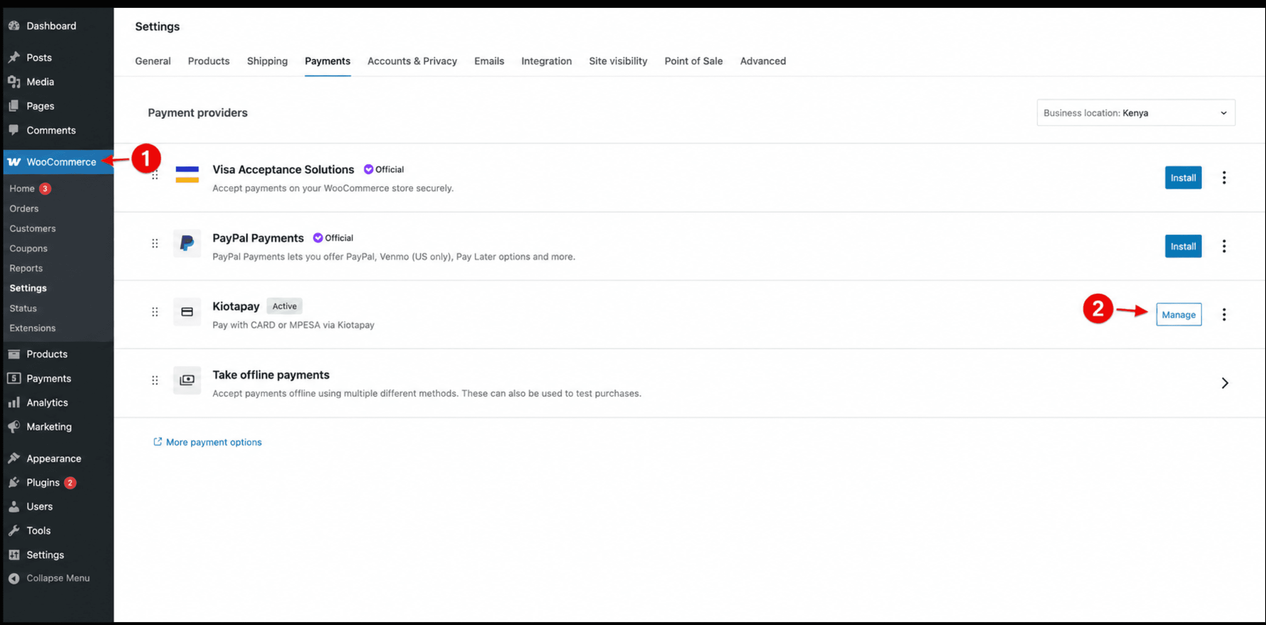Click the Payment providers heading
The width and height of the screenshot is (1266, 625).
tap(198, 112)
